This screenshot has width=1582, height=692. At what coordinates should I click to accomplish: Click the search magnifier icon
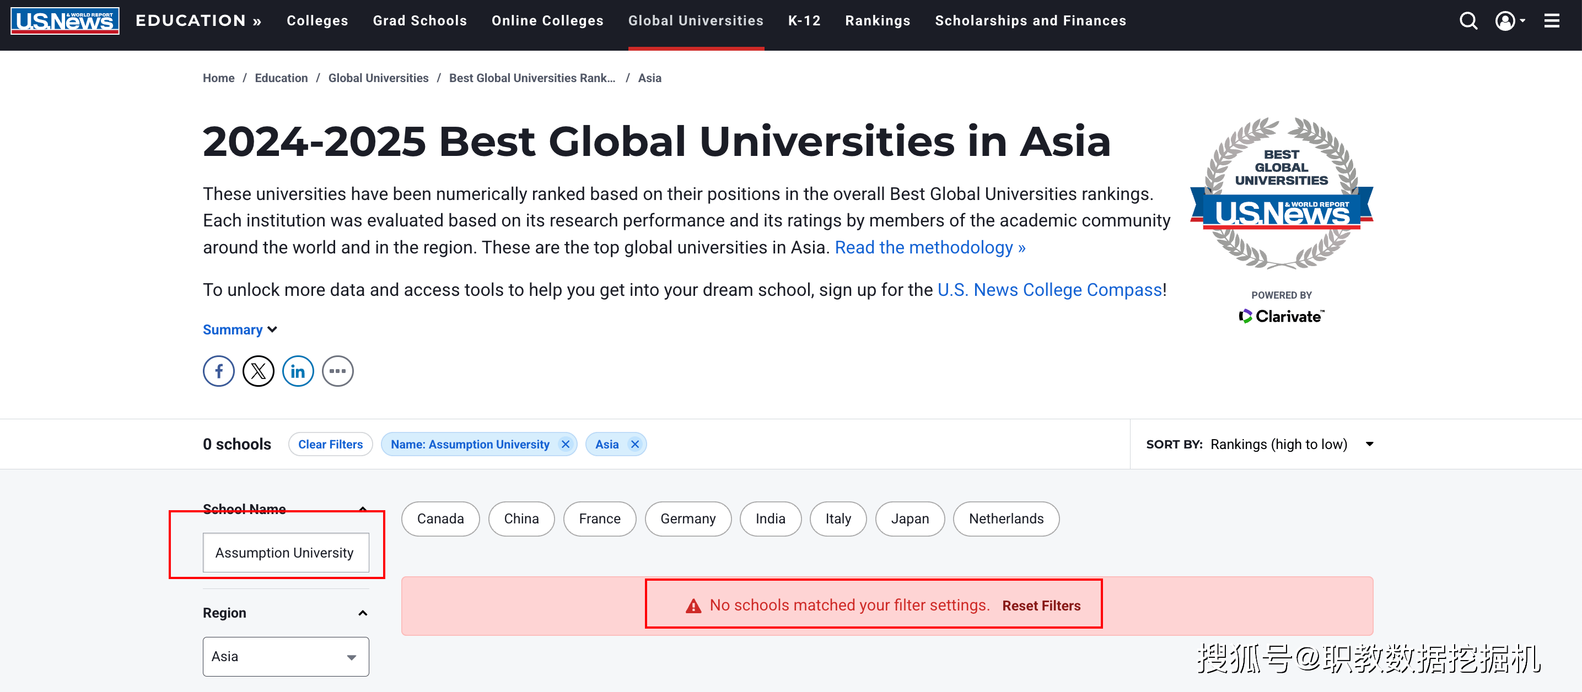coord(1468,21)
